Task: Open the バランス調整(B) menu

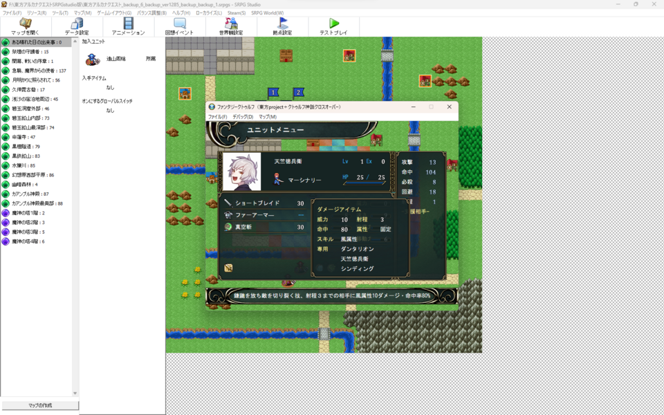Action: click(151, 13)
